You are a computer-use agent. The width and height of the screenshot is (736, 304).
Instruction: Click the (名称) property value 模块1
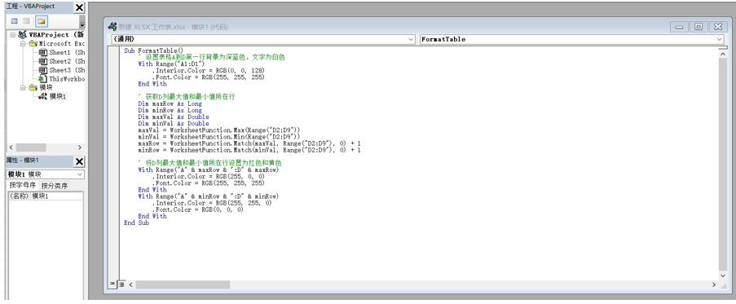click(57, 196)
